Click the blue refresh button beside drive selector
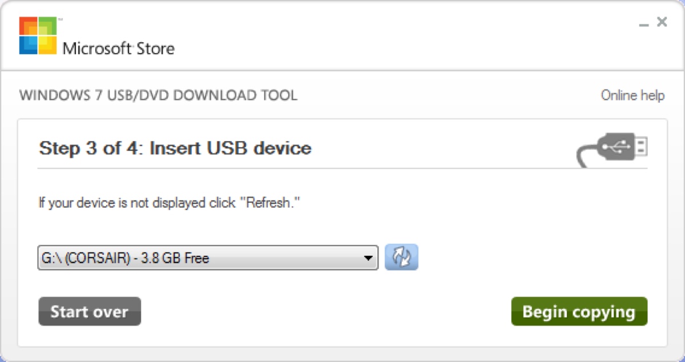The width and height of the screenshot is (685, 362). point(402,258)
